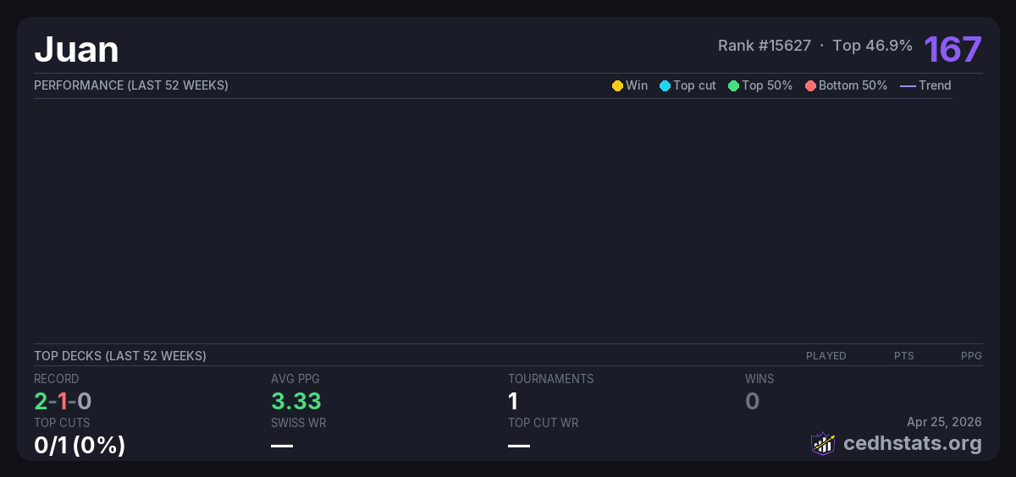Sort decks by PTS column header

[903, 356]
